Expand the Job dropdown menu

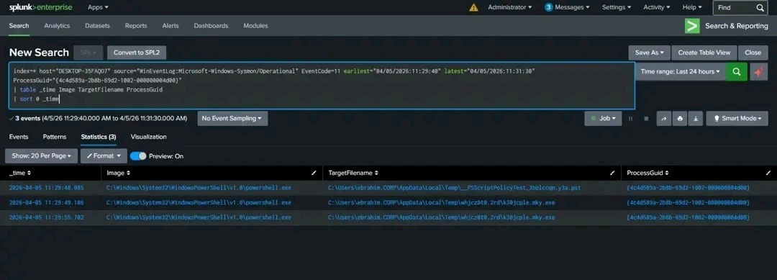(603, 119)
